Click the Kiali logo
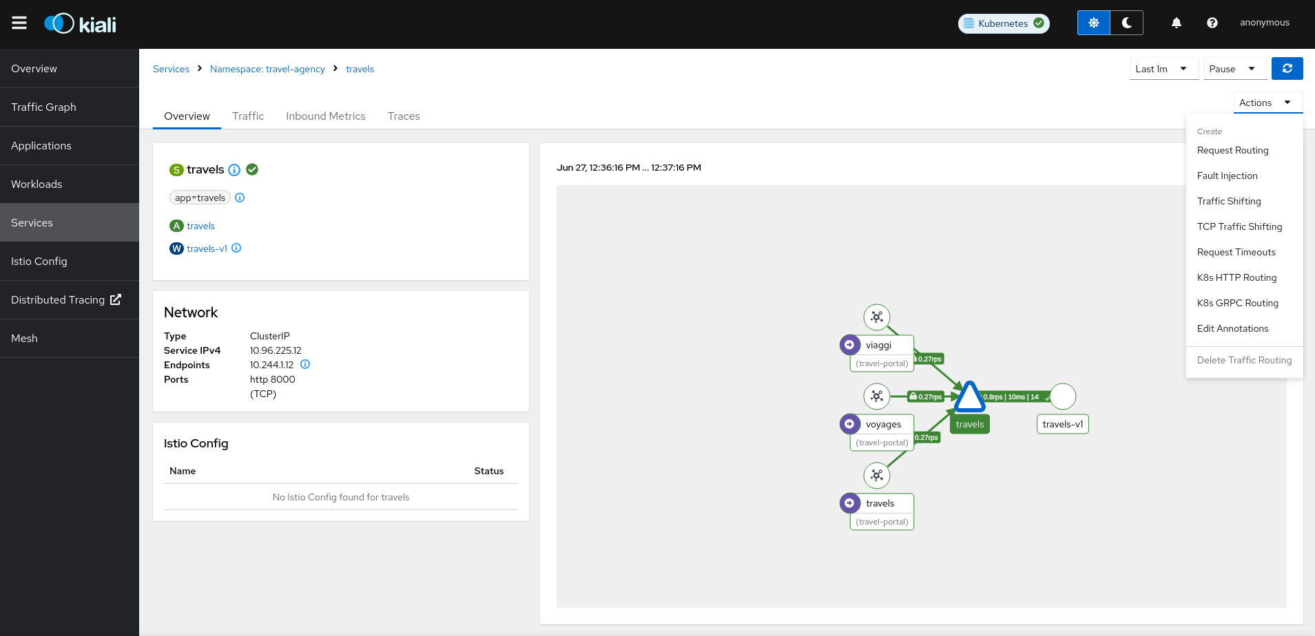 click(x=79, y=23)
